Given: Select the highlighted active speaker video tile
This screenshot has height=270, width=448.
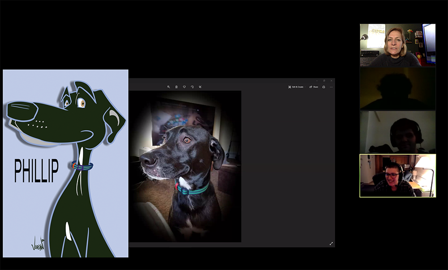Looking at the screenshot, I should 397,176.
